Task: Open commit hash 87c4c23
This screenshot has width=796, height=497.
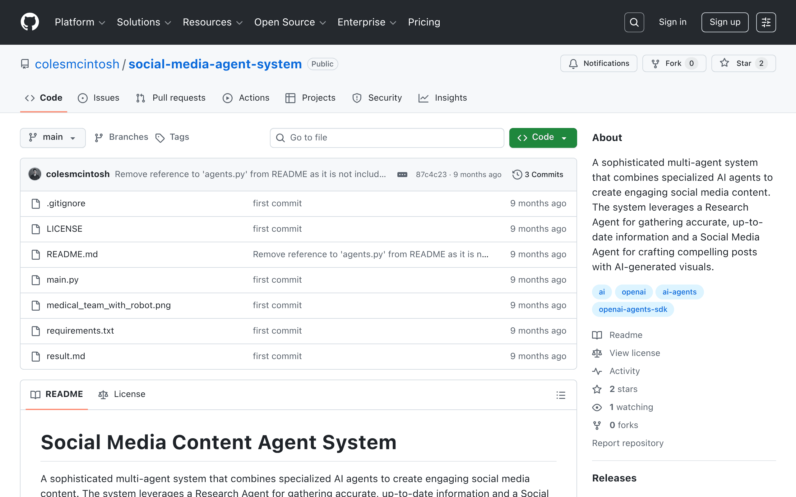Action: click(431, 175)
